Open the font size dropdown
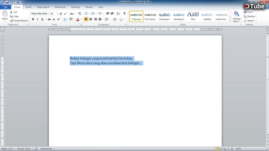This screenshot has height=151, width=269. click(x=57, y=13)
